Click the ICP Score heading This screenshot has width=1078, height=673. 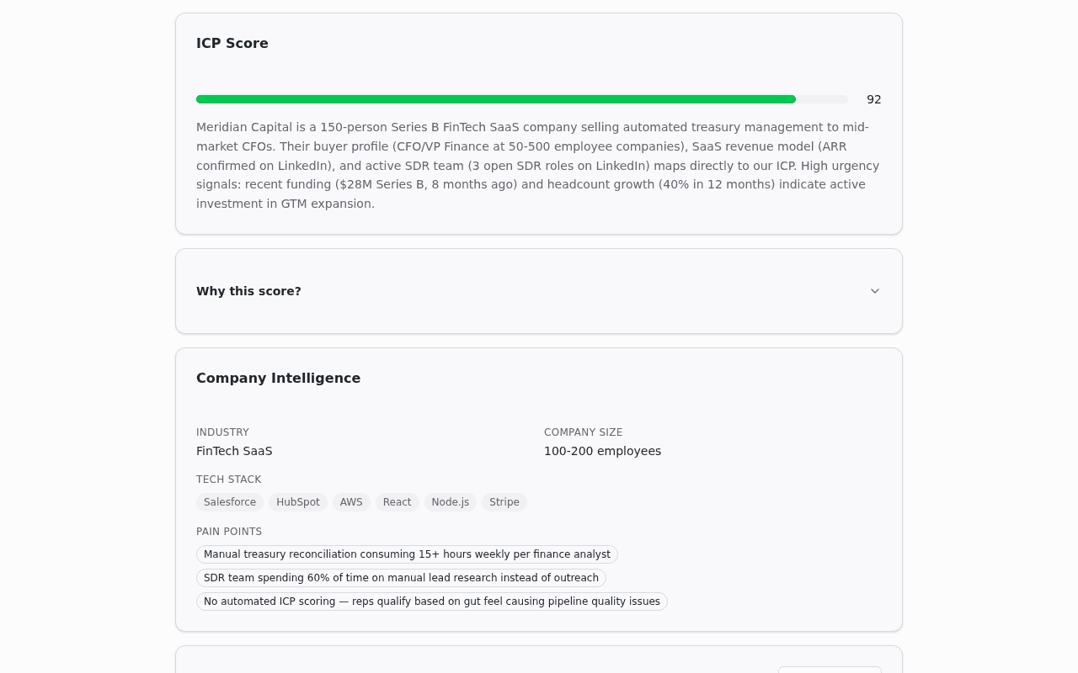(232, 42)
